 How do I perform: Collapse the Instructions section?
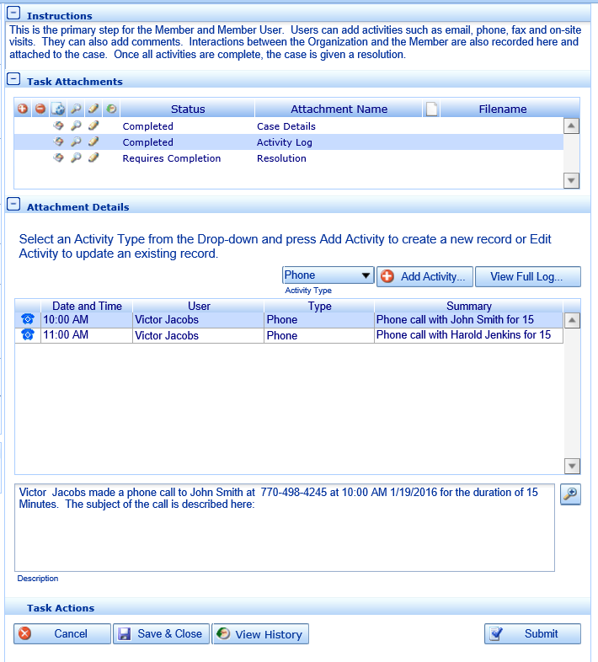point(13,14)
